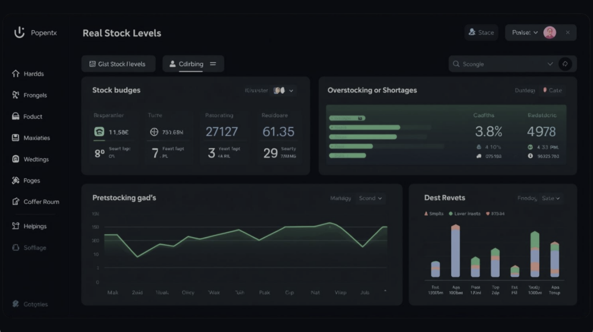Click the Gotoņies icon at sidebar bottom

point(16,304)
